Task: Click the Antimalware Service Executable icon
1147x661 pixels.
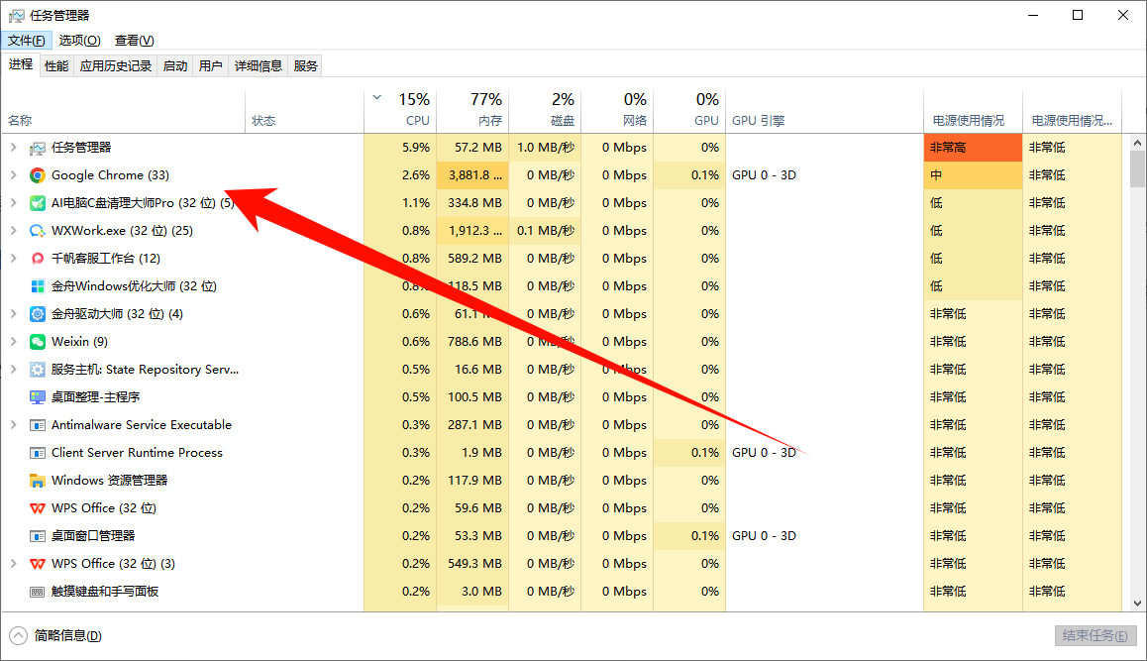Action: coord(37,425)
